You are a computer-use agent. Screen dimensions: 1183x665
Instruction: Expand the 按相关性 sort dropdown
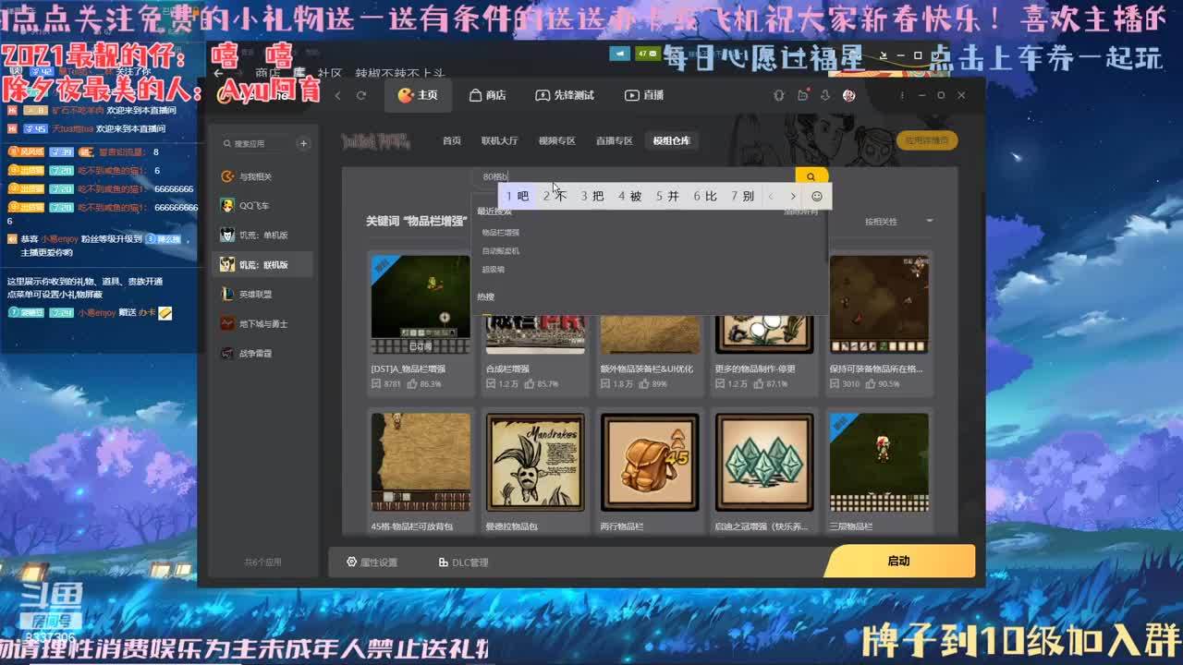coord(898,222)
